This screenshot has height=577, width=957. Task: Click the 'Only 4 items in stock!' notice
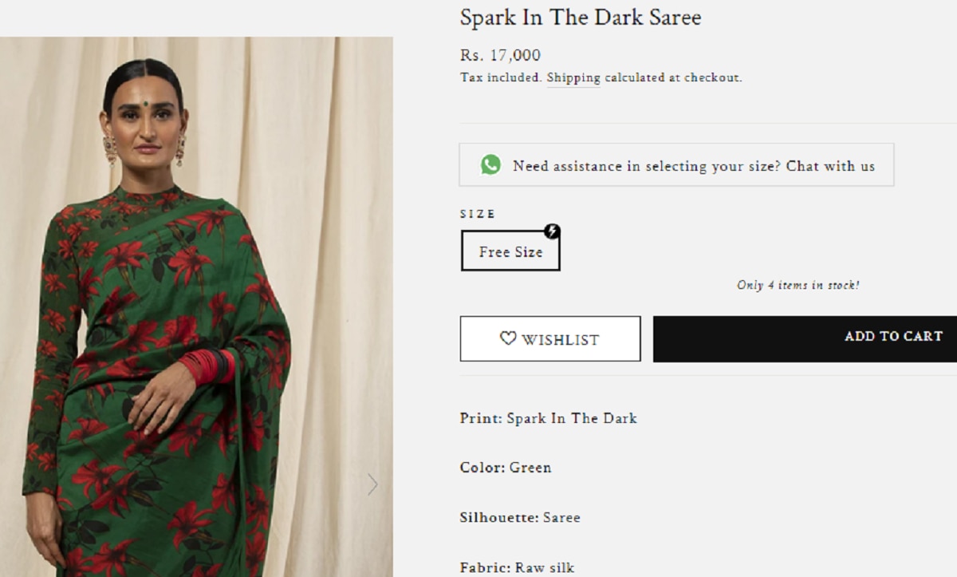pos(797,285)
